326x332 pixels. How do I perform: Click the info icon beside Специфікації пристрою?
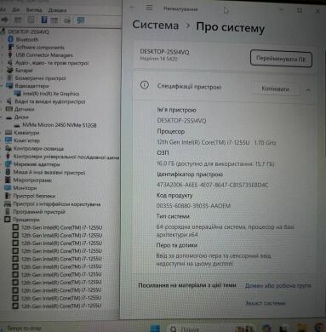pyautogui.click(x=145, y=85)
